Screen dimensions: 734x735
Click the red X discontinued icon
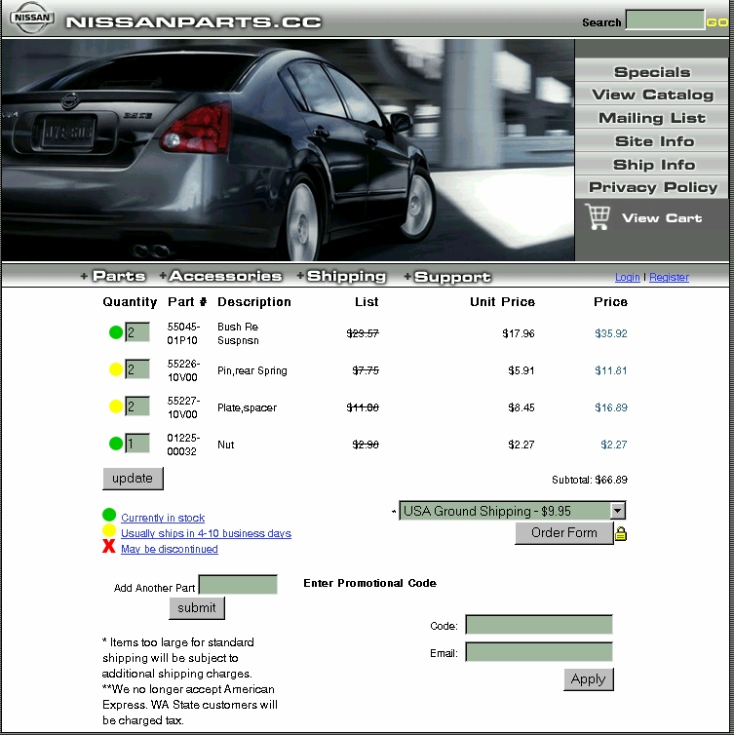pos(109,546)
